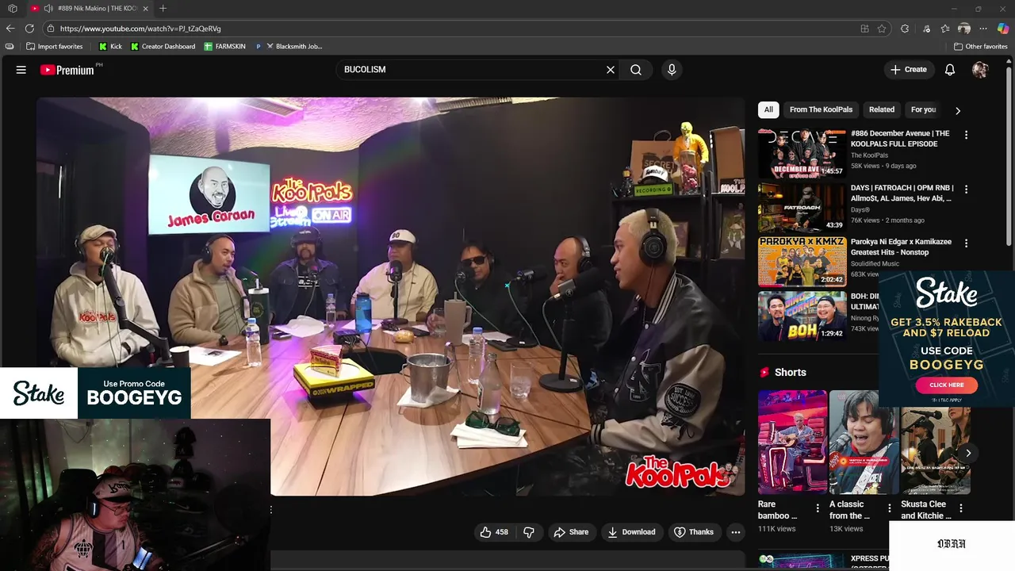
Task: Play or pause the KoolPals video player
Action: [x=390, y=295]
